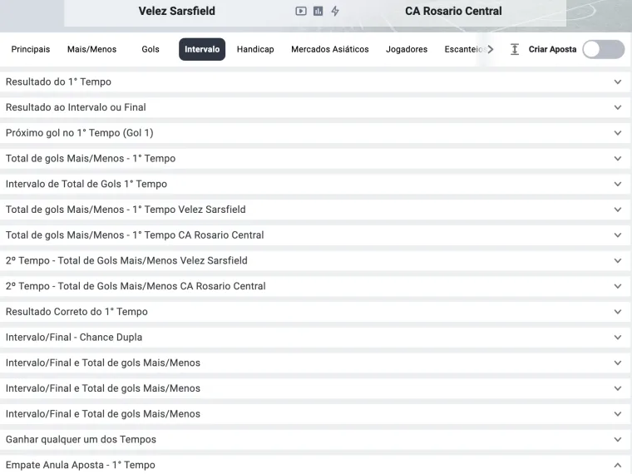This screenshot has height=474, width=632.
Task: Click the Resultado ao Intervalo ou Final title
Action: coord(76,107)
